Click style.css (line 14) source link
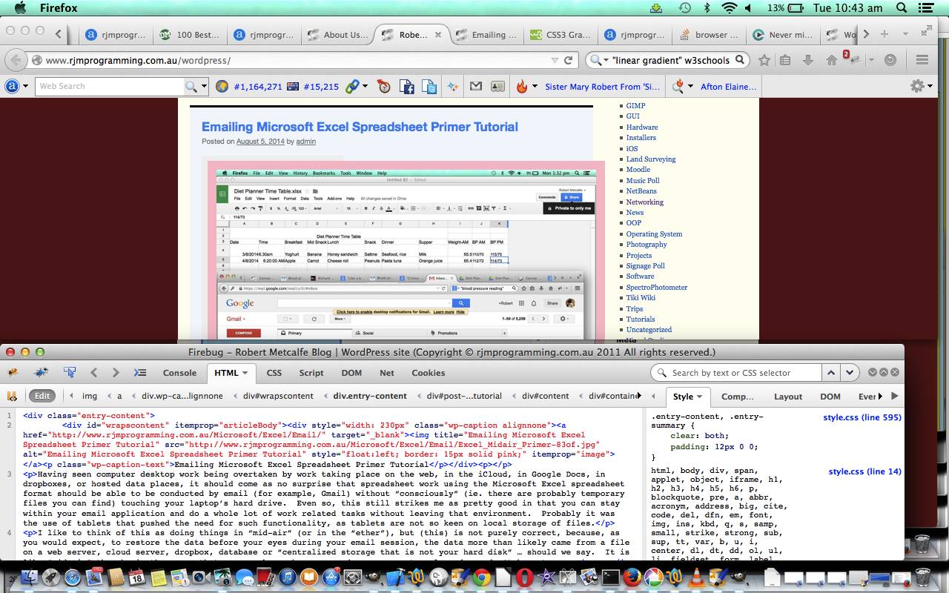The width and height of the screenshot is (949, 593). [x=865, y=471]
